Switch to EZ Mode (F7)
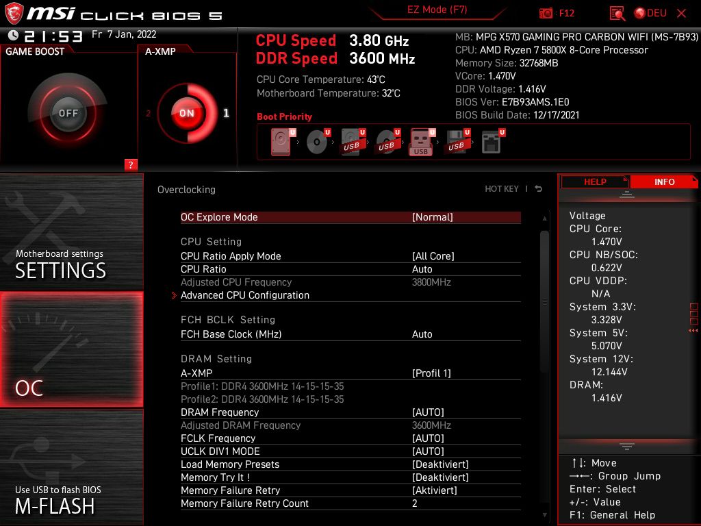 (437, 10)
